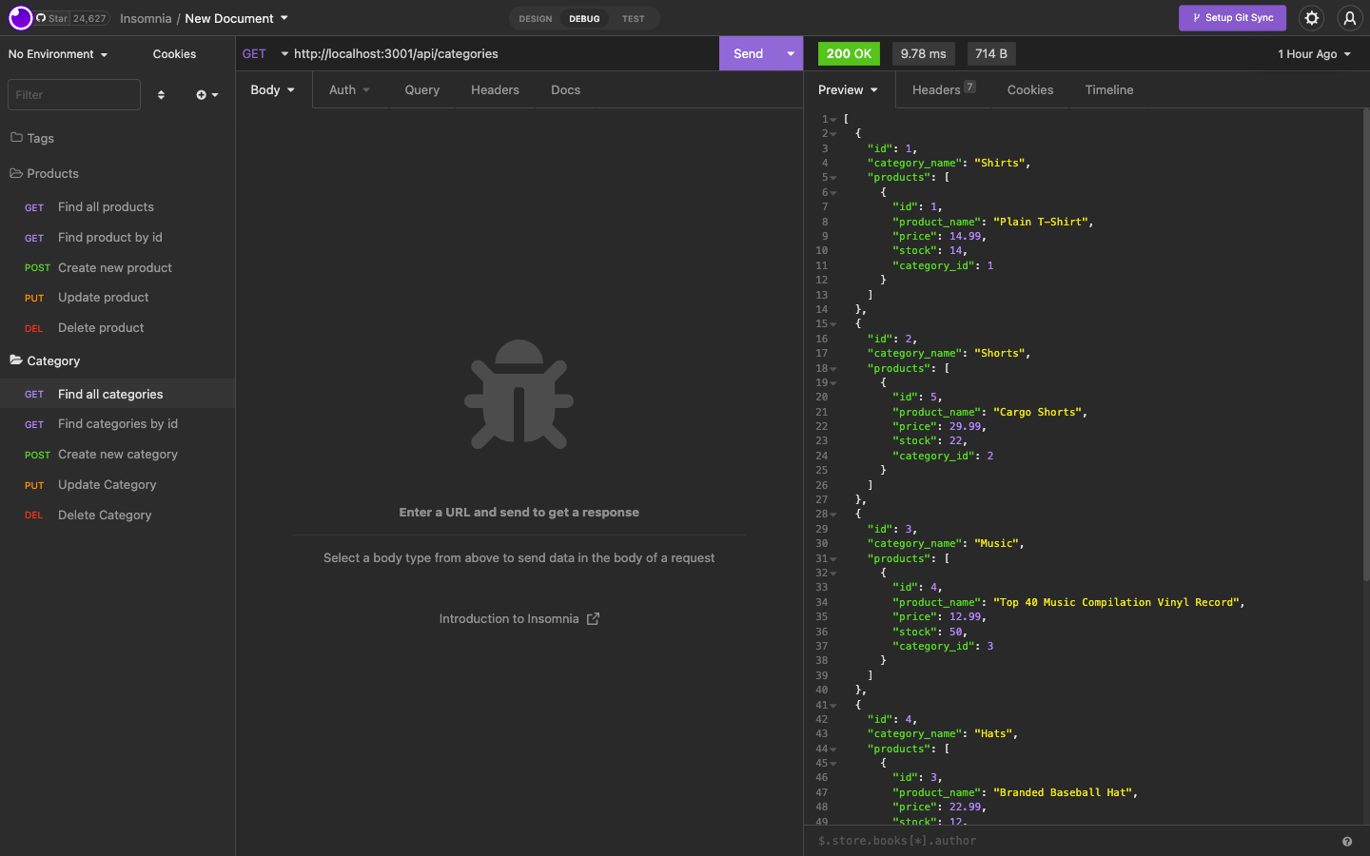Click the plus icon to create a request
The width and height of the screenshot is (1370, 856).
point(201,94)
